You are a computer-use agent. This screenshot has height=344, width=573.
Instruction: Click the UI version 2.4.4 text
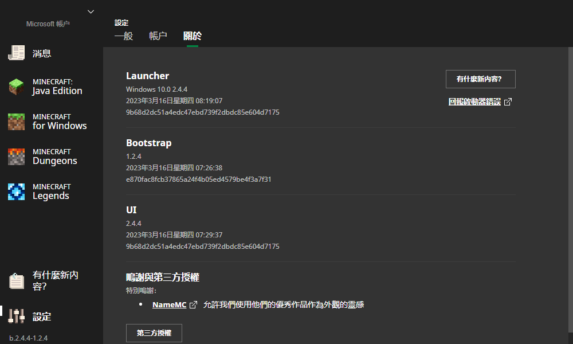pyautogui.click(x=134, y=224)
